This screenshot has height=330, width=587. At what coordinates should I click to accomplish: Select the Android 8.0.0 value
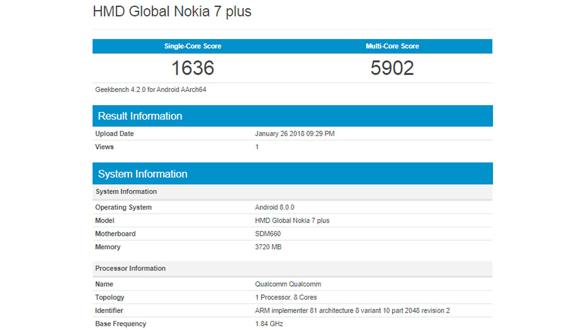pyautogui.click(x=275, y=207)
